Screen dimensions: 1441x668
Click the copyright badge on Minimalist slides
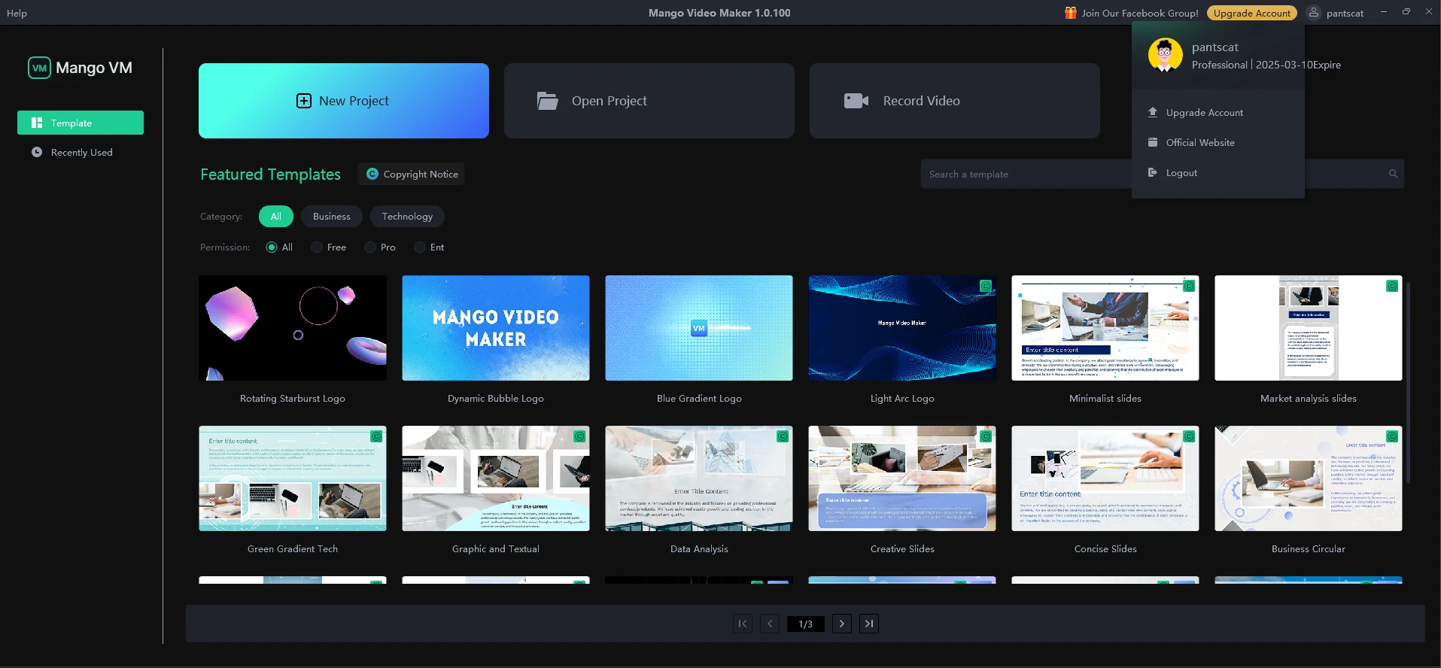[x=1189, y=286]
